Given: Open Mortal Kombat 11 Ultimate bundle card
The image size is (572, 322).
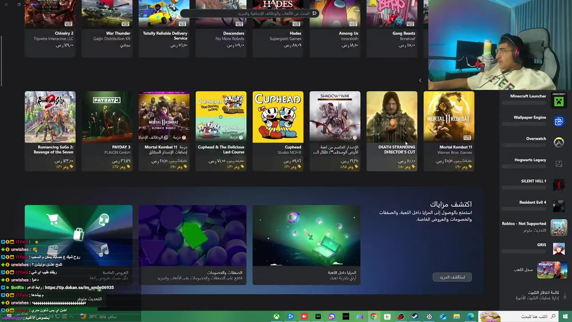Looking at the screenshot, I should tap(164, 131).
